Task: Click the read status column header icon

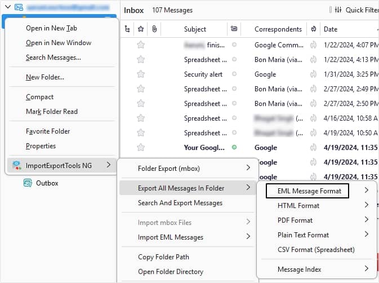Action: click(234, 29)
